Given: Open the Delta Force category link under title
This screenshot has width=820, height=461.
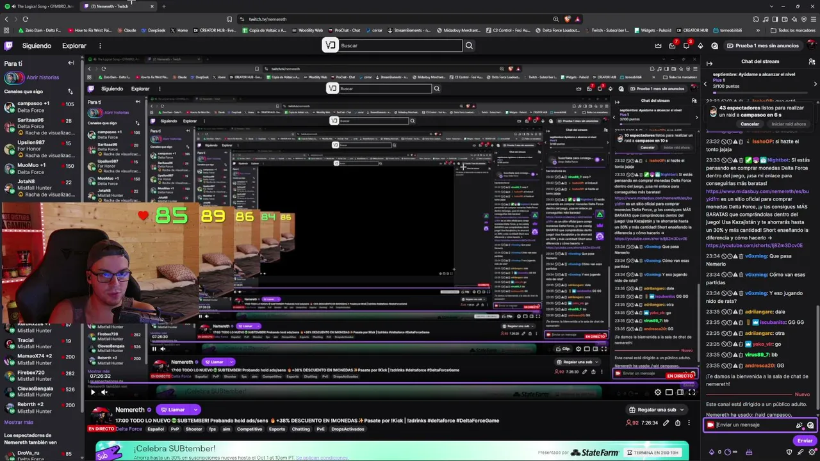Looking at the screenshot, I should pos(129,429).
